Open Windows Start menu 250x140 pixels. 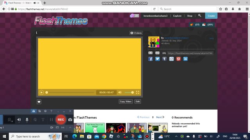[4, 136]
